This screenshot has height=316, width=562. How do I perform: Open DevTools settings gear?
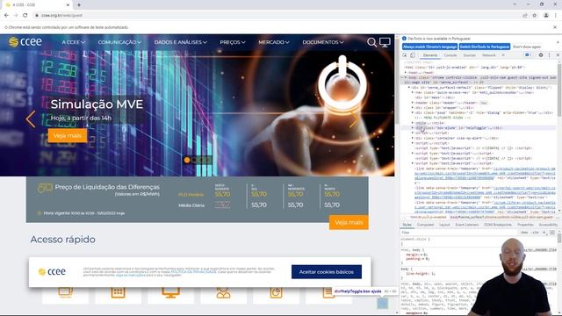[x=541, y=55]
